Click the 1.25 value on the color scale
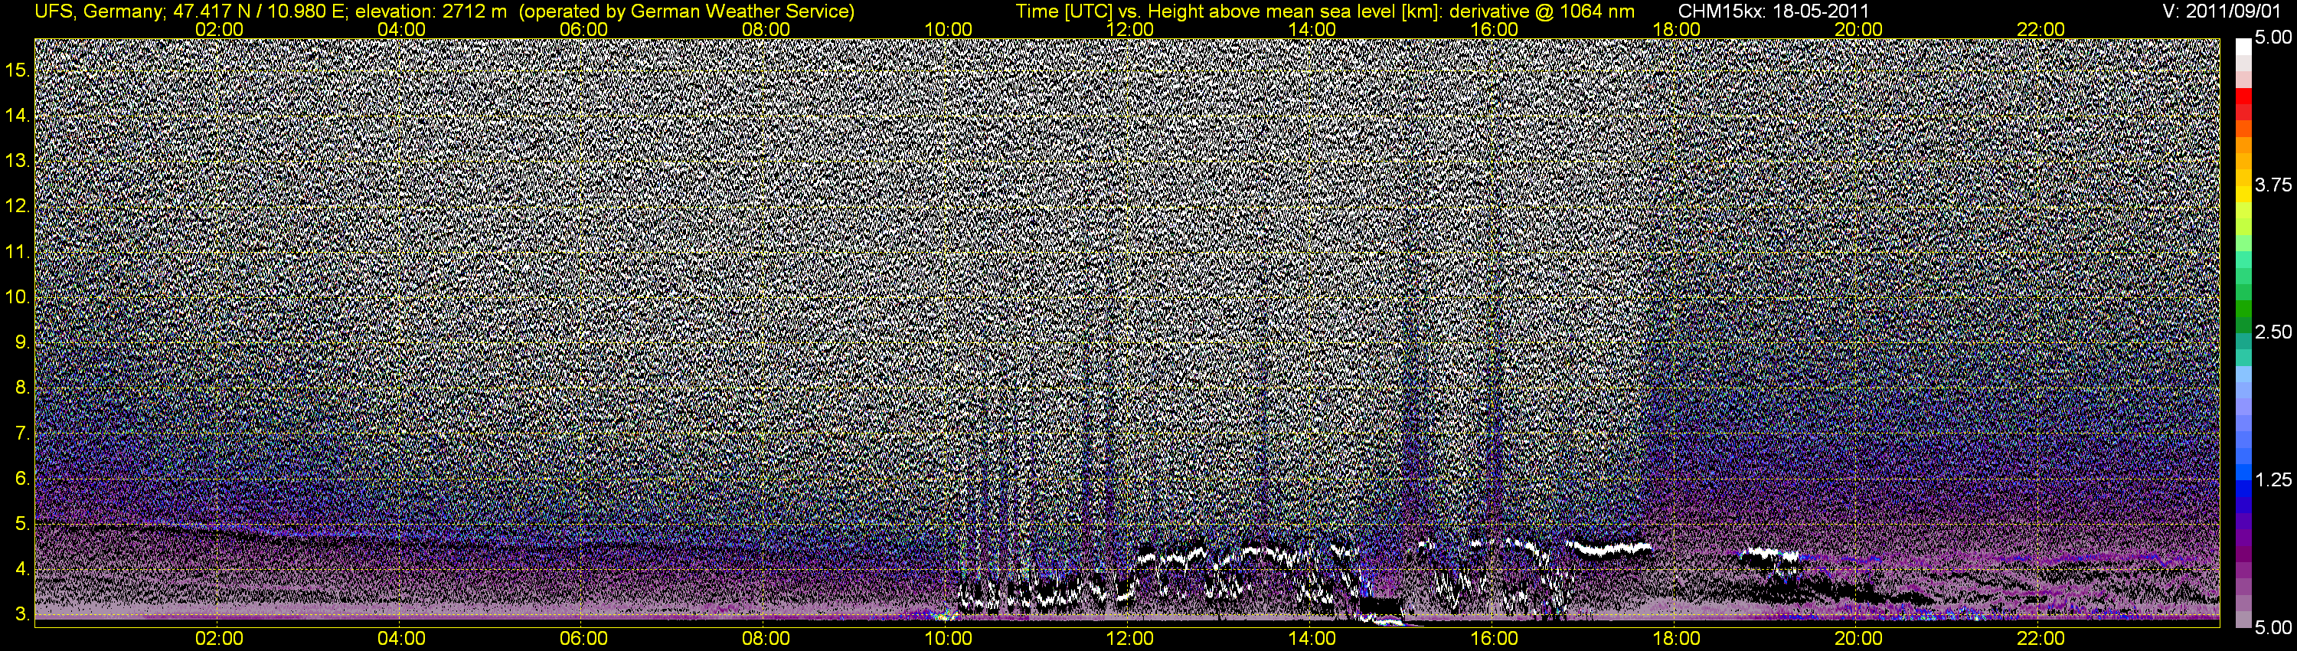The image size is (2297, 651). coord(2273,479)
